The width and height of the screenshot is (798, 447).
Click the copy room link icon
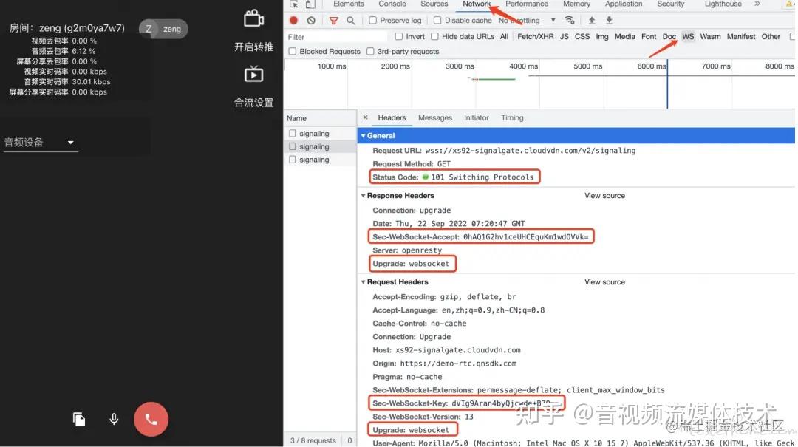pos(79,419)
